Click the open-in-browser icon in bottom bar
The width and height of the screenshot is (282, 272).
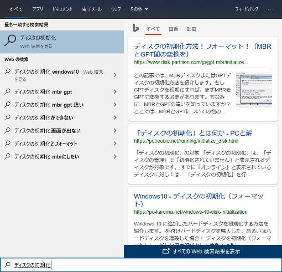[166, 251]
